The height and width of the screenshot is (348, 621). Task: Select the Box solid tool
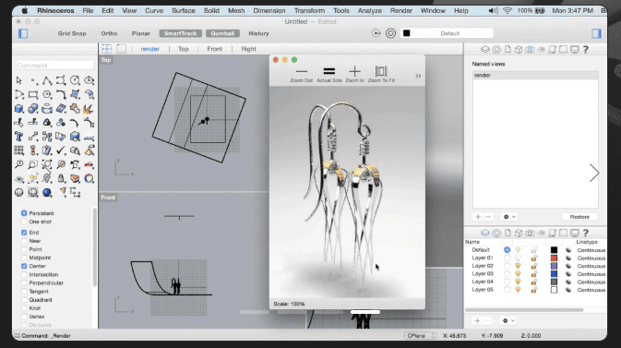(18, 109)
